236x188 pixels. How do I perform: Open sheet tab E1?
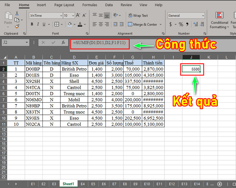tap(33, 184)
